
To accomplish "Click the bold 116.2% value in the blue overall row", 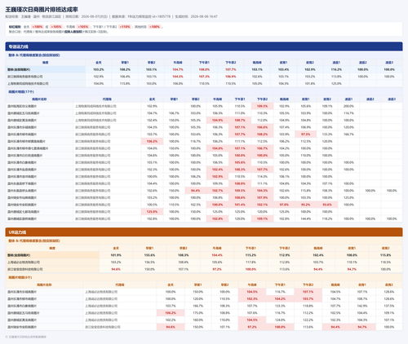I will [x=336, y=69].
